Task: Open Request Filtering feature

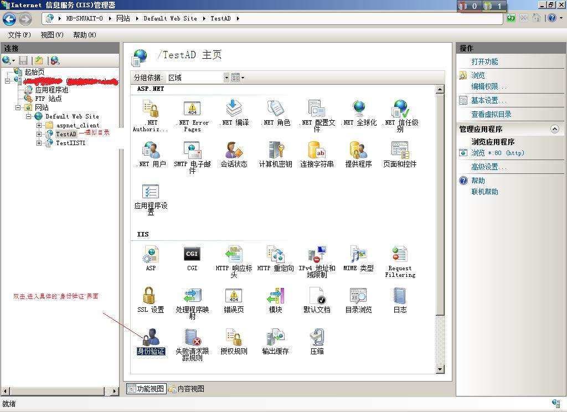Action: coord(400,261)
